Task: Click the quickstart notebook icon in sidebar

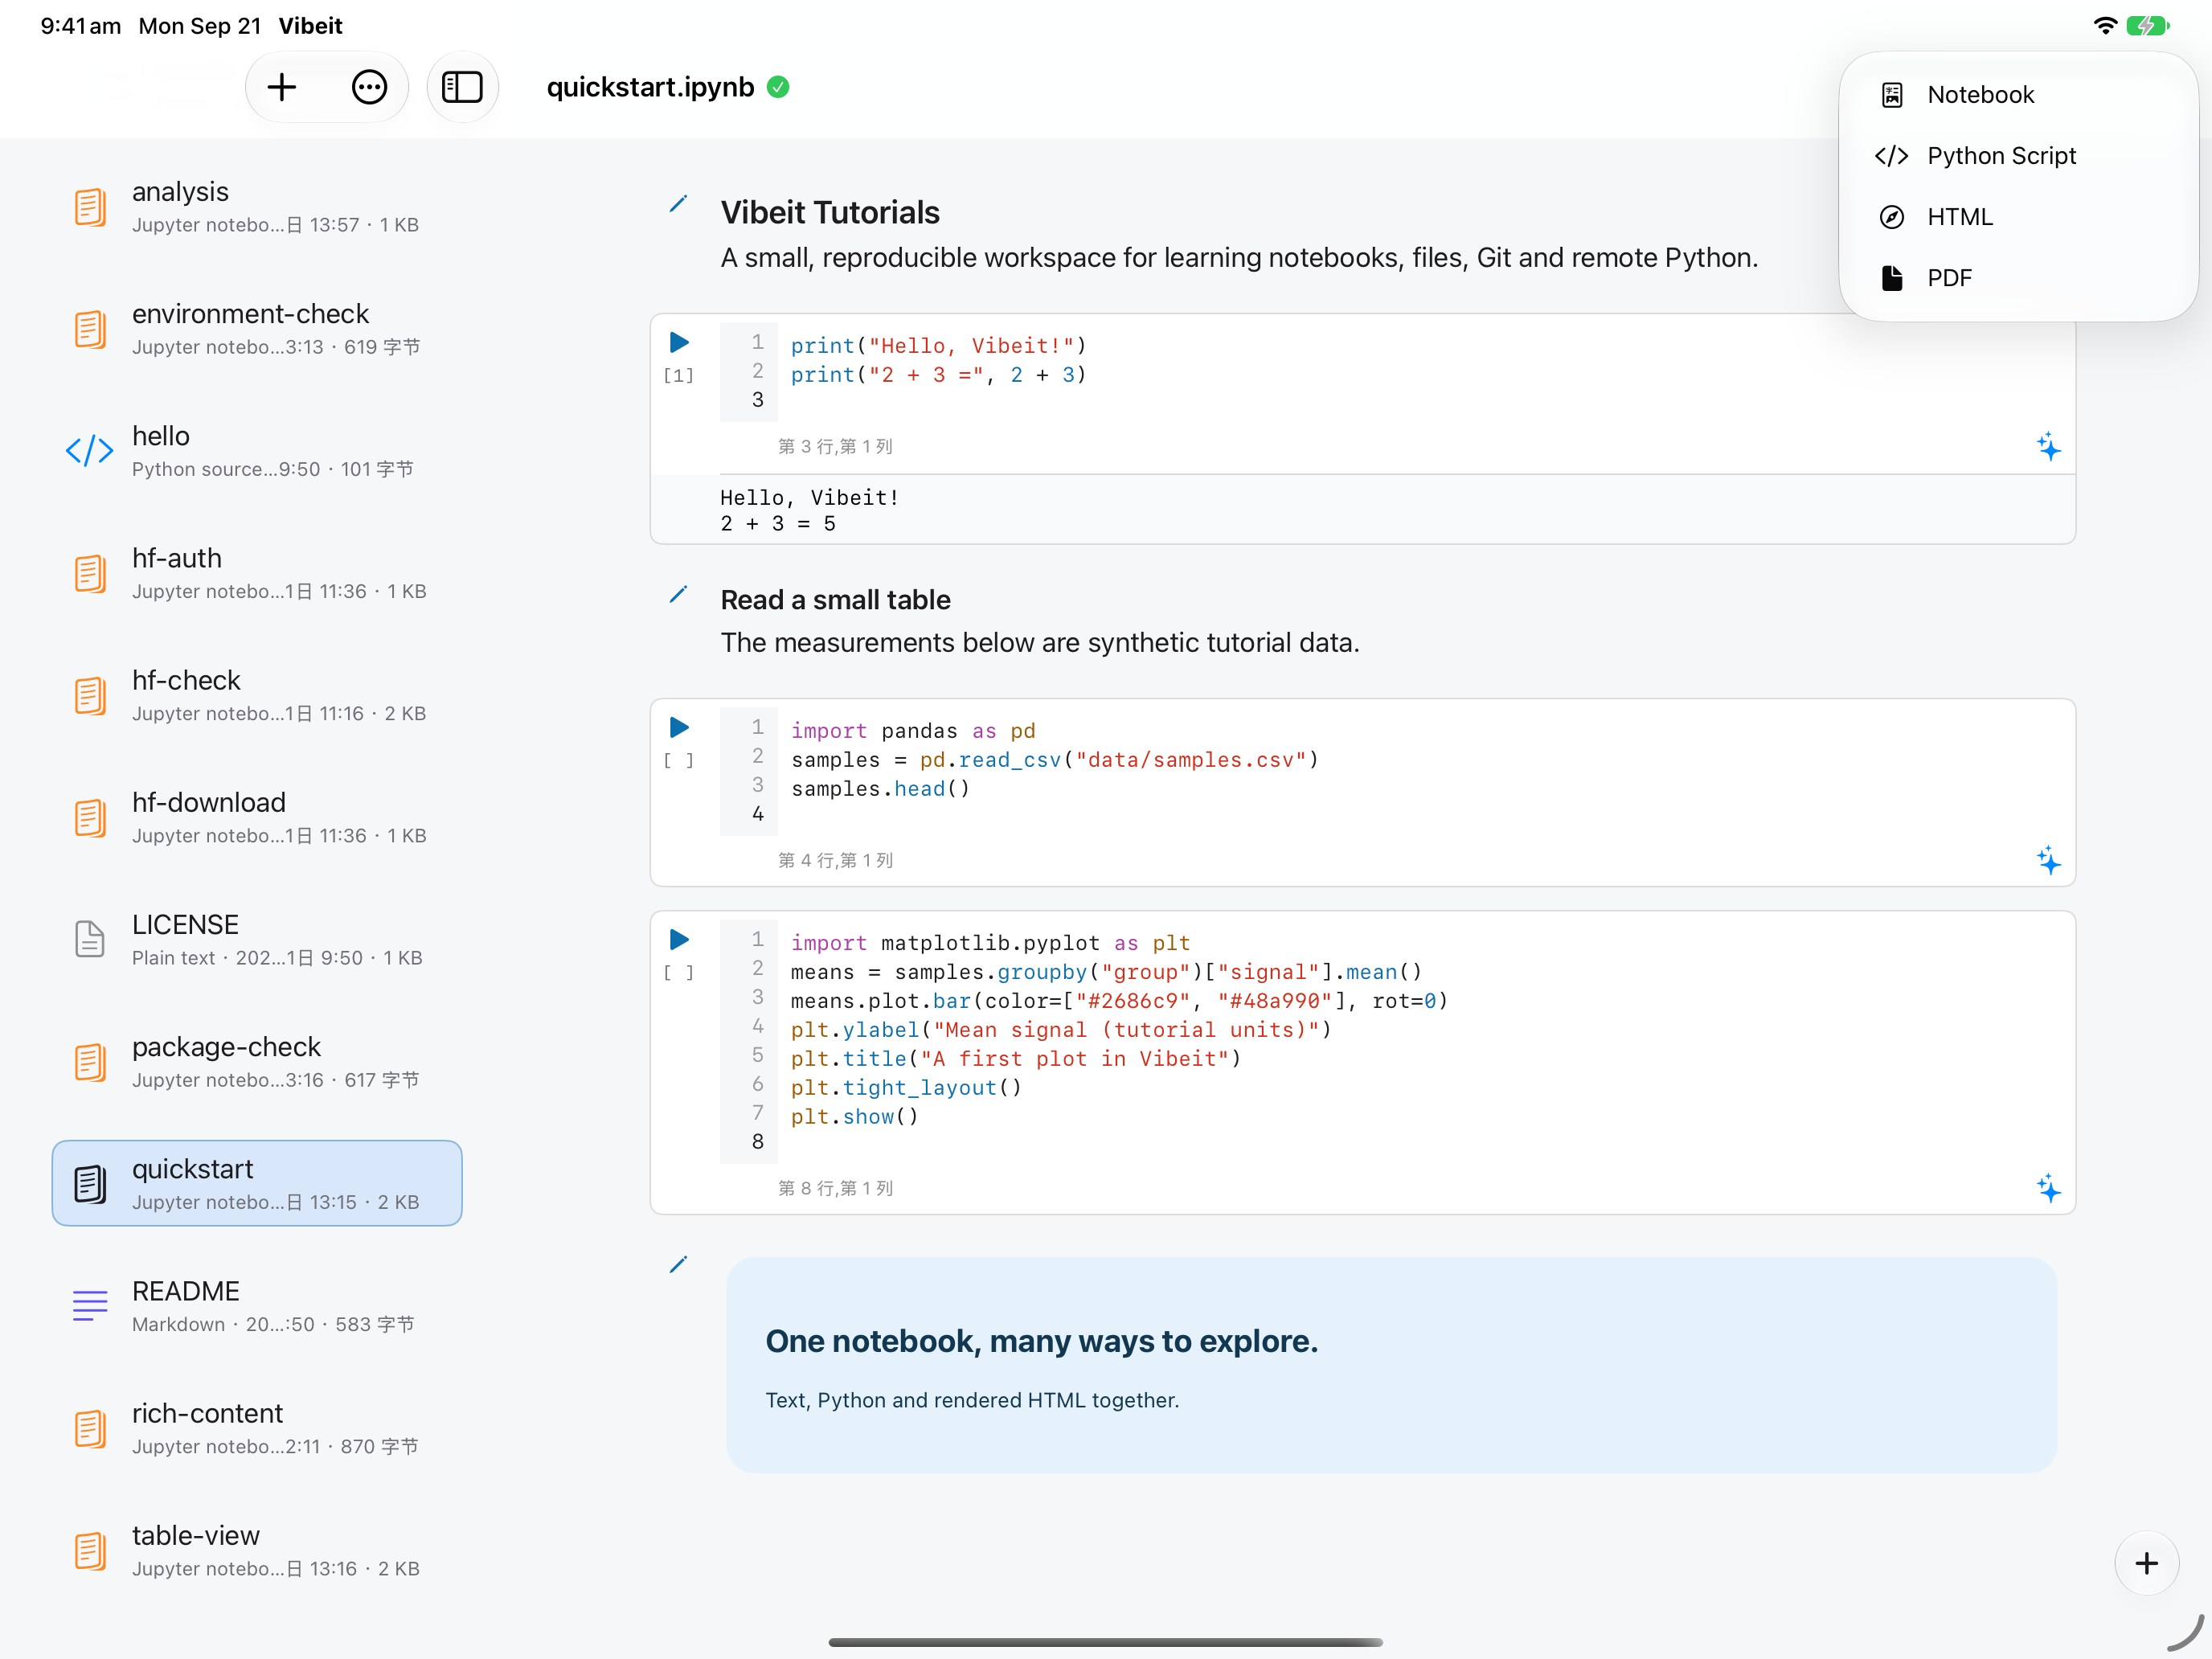Action: [x=89, y=1184]
